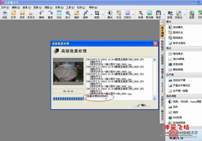The image size is (202, 141).
Task: Choose 数字点测光 in the right panel
Action: click(x=177, y=43)
